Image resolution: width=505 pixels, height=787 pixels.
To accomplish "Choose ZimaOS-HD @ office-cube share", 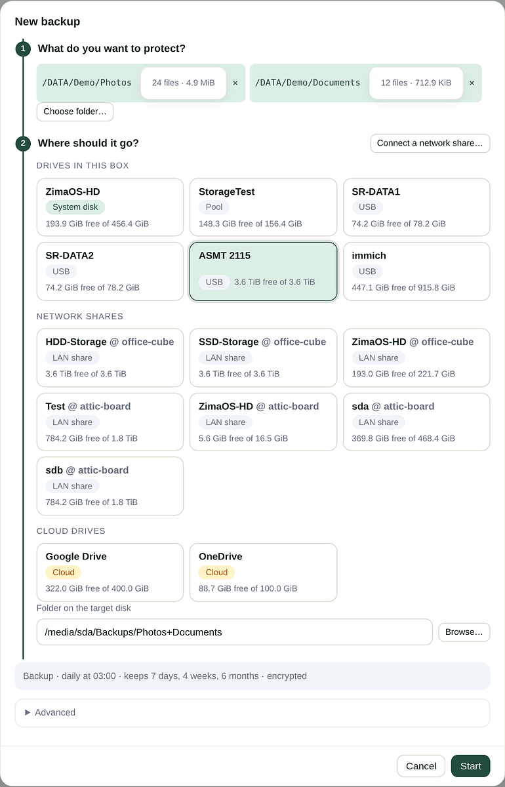I will pos(416,357).
